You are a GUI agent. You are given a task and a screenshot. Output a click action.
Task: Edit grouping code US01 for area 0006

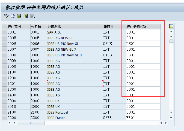[143, 44]
